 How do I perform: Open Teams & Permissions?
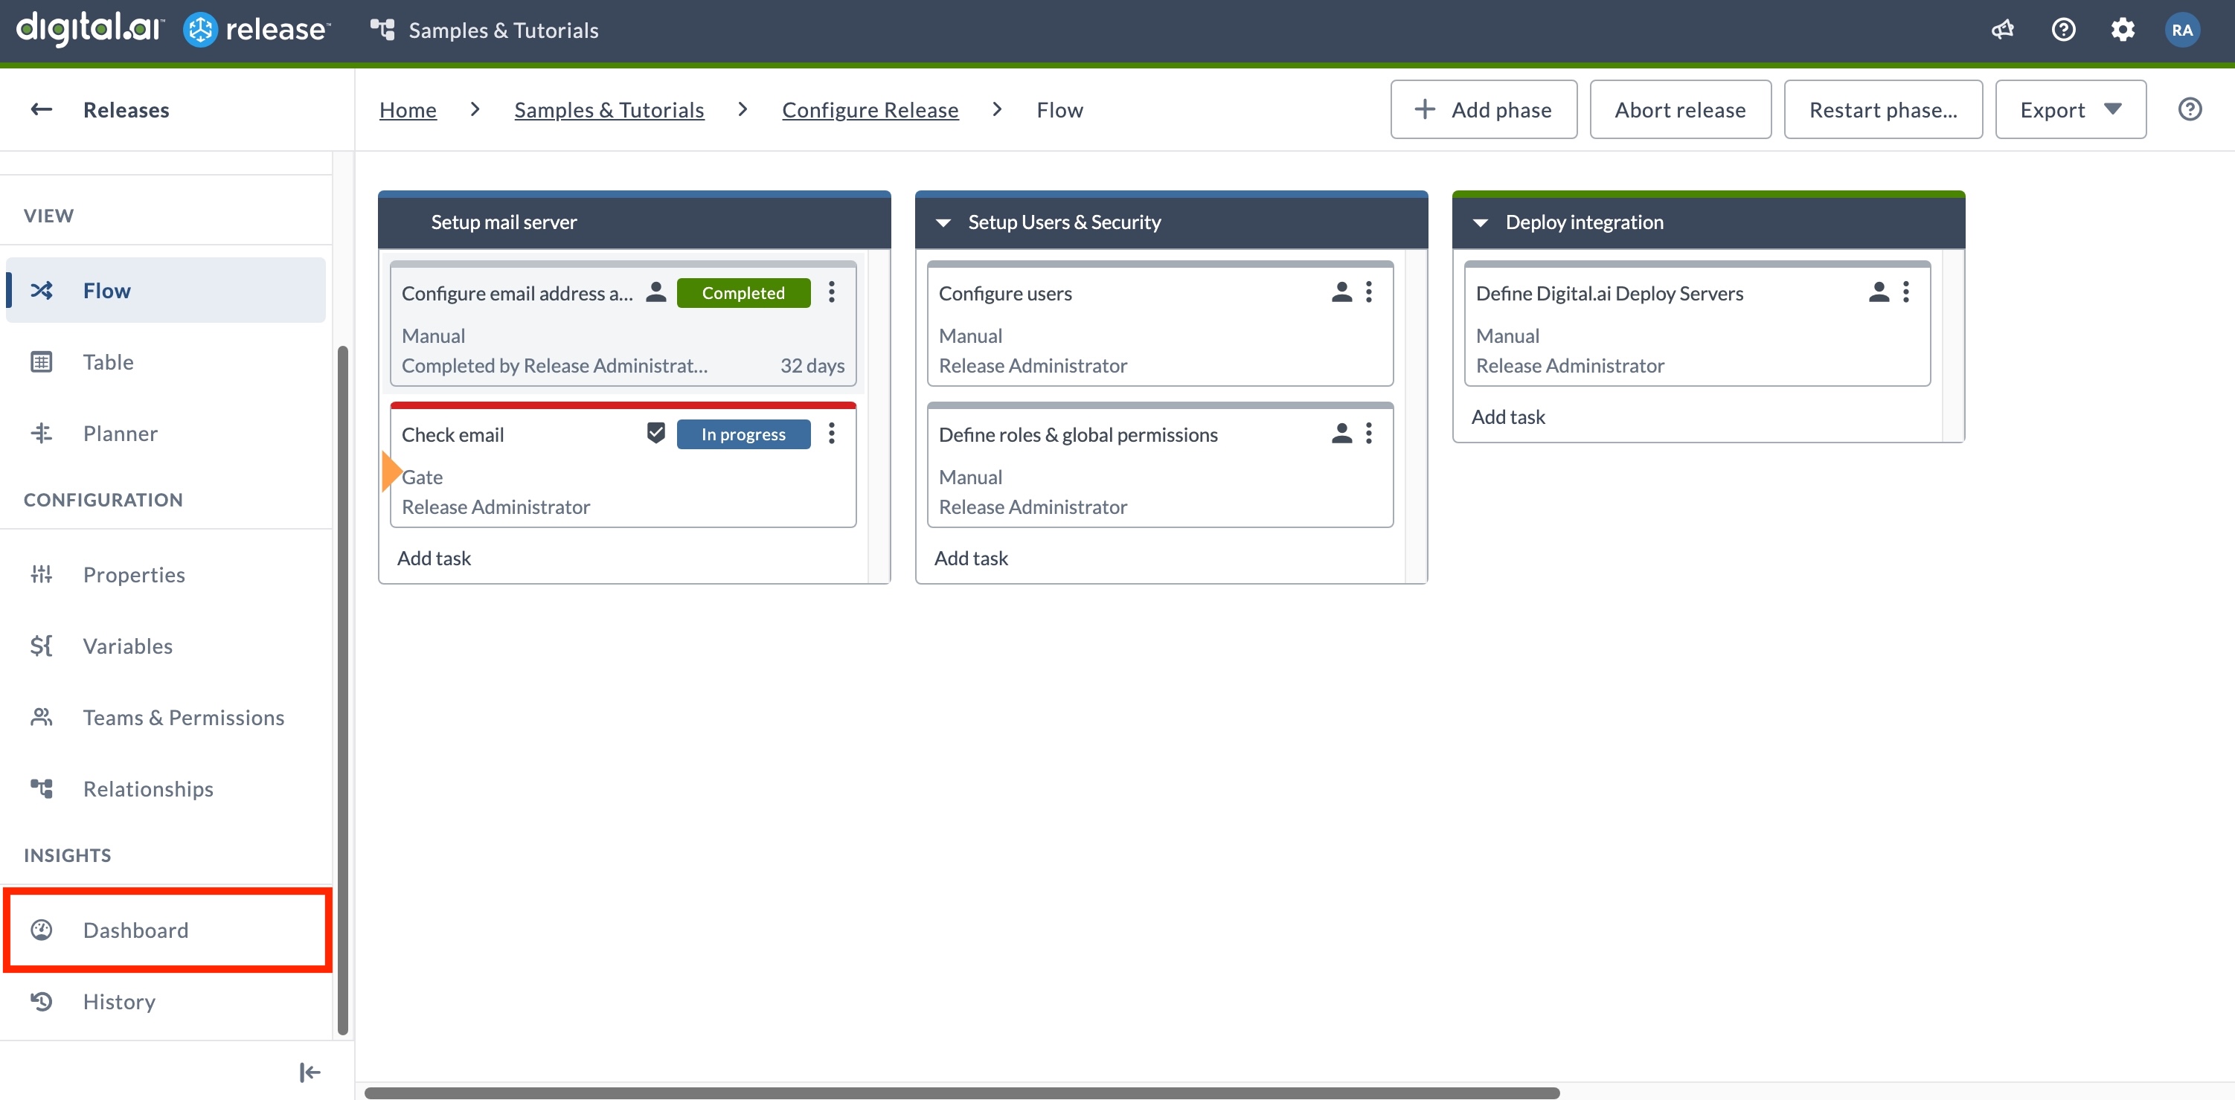pyautogui.click(x=166, y=718)
